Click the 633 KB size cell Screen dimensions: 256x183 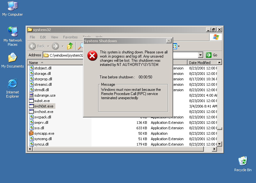pyautogui.click(x=142, y=128)
